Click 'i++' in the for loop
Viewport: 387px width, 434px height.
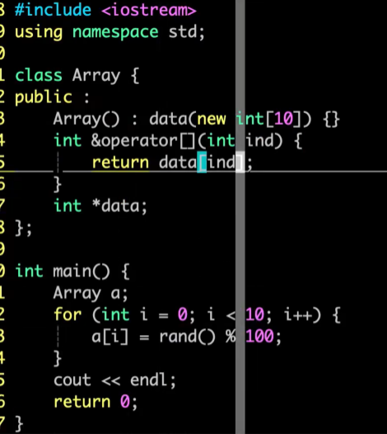click(298, 315)
